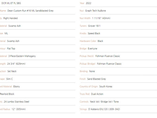The image size is (157, 118).
Task: Click the 24 Jumbo Stainless Steel frets value
Action: [x=17, y=102]
